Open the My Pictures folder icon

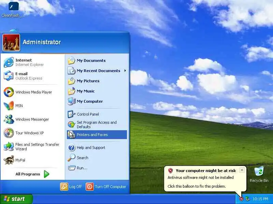pos(71,81)
